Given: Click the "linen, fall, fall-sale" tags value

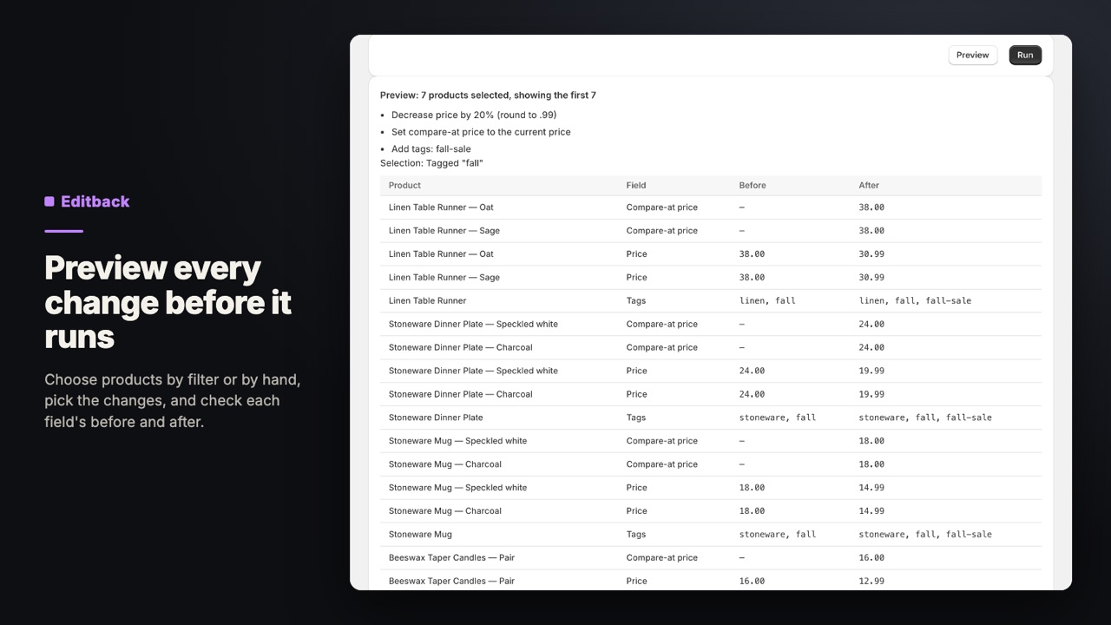Looking at the screenshot, I should 915,301.
